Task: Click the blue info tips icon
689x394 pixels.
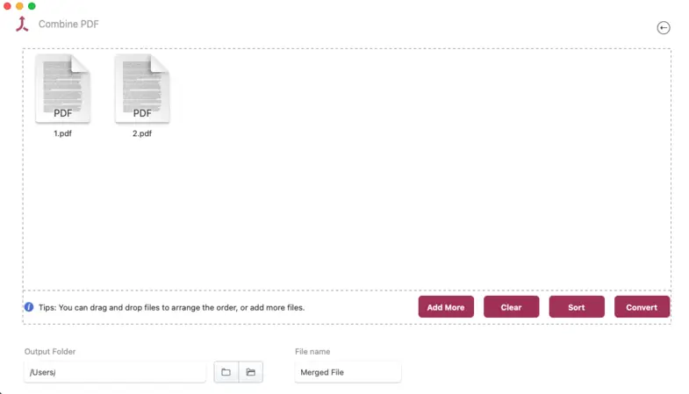Action: [x=29, y=307]
